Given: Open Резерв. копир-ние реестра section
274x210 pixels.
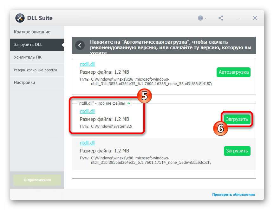Looking at the screenshot, I should [35, 70].
